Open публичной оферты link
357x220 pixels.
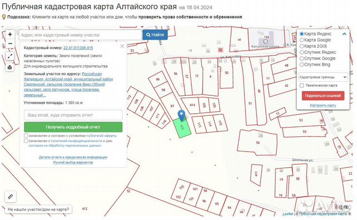[102, 136]
